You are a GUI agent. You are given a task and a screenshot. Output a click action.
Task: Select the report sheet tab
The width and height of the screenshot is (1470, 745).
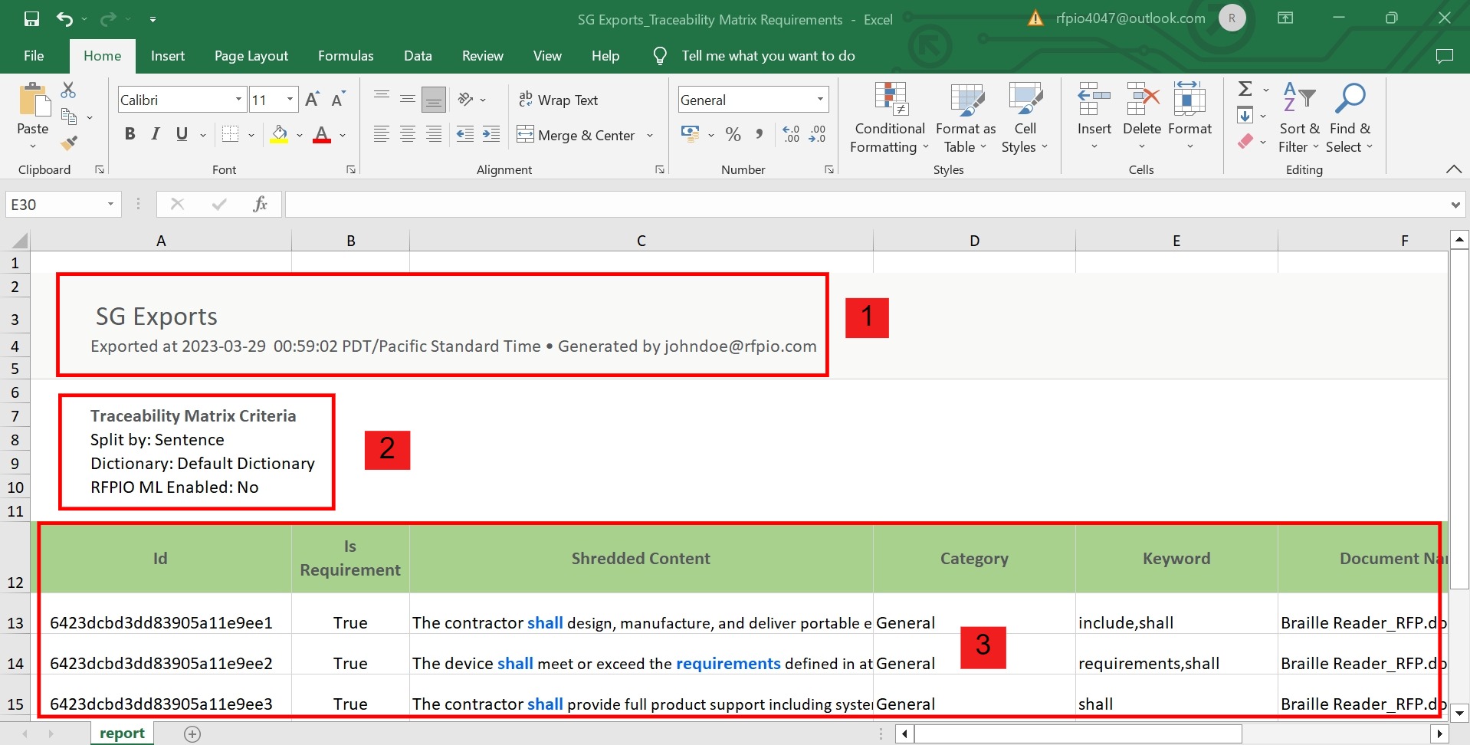[123, 734]
